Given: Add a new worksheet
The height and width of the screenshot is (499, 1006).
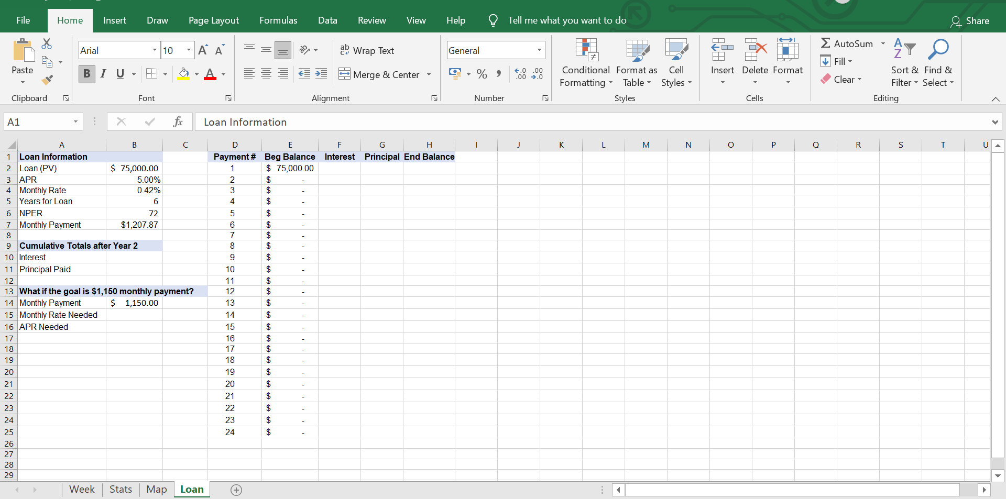Looking at the screenshot, I should click(236, 490).
